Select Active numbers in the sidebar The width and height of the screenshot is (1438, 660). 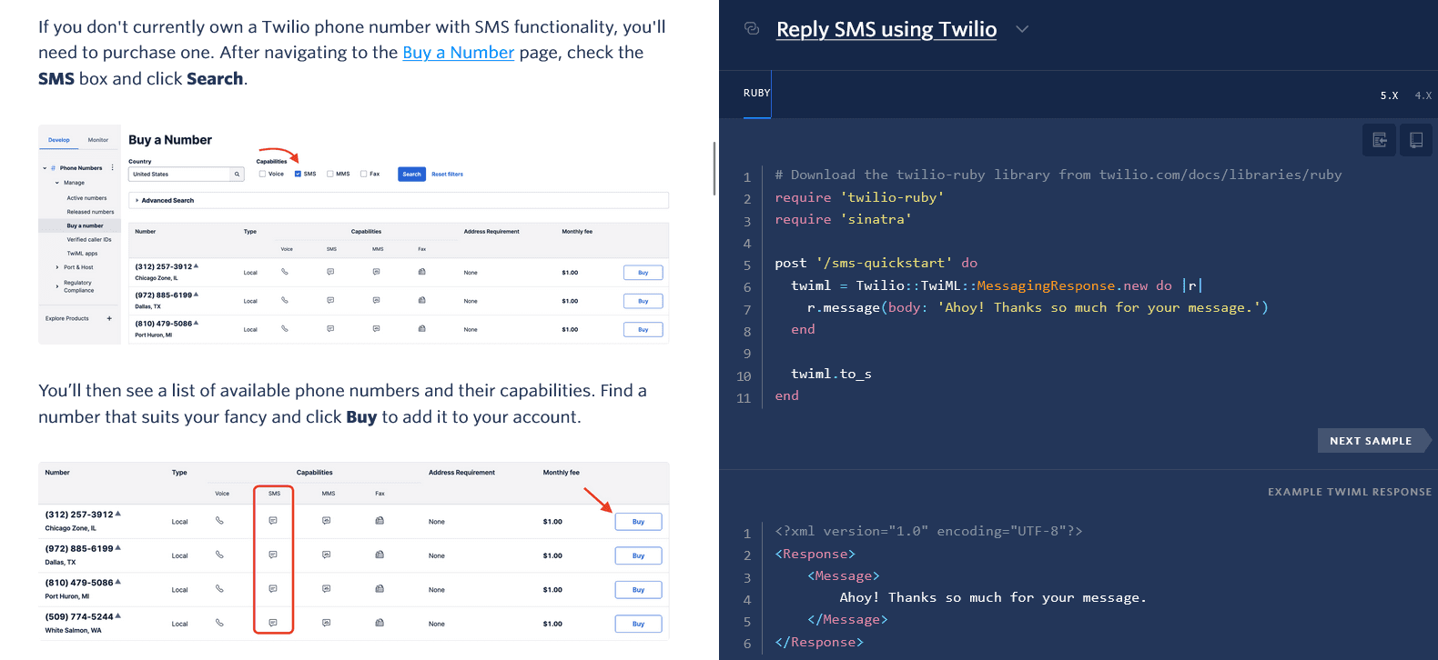pos(86,198)
